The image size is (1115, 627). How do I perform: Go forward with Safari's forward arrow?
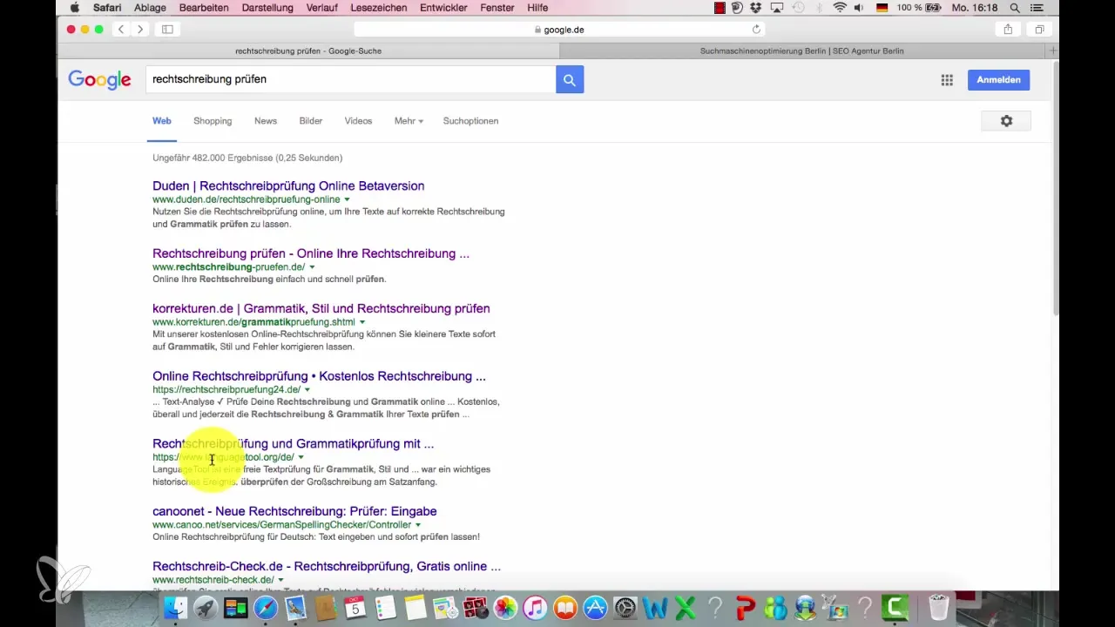click(x=139, y=29)
